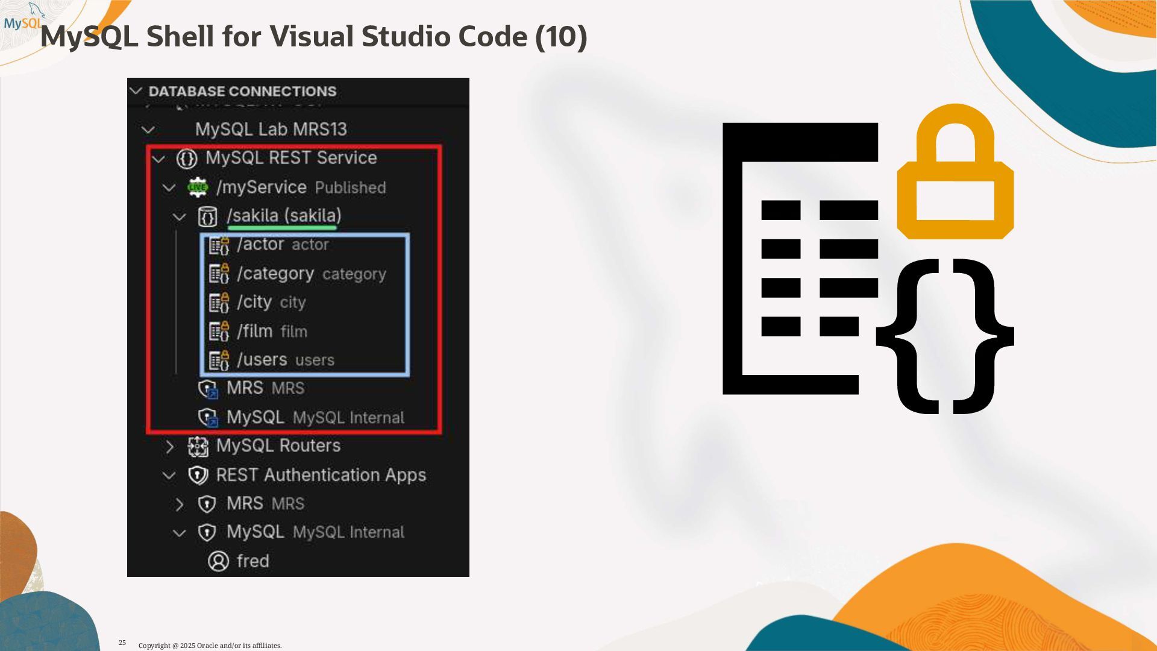Click the sakila schema database icon
This screenshot has height=651, width=1157.
(207, 216)
